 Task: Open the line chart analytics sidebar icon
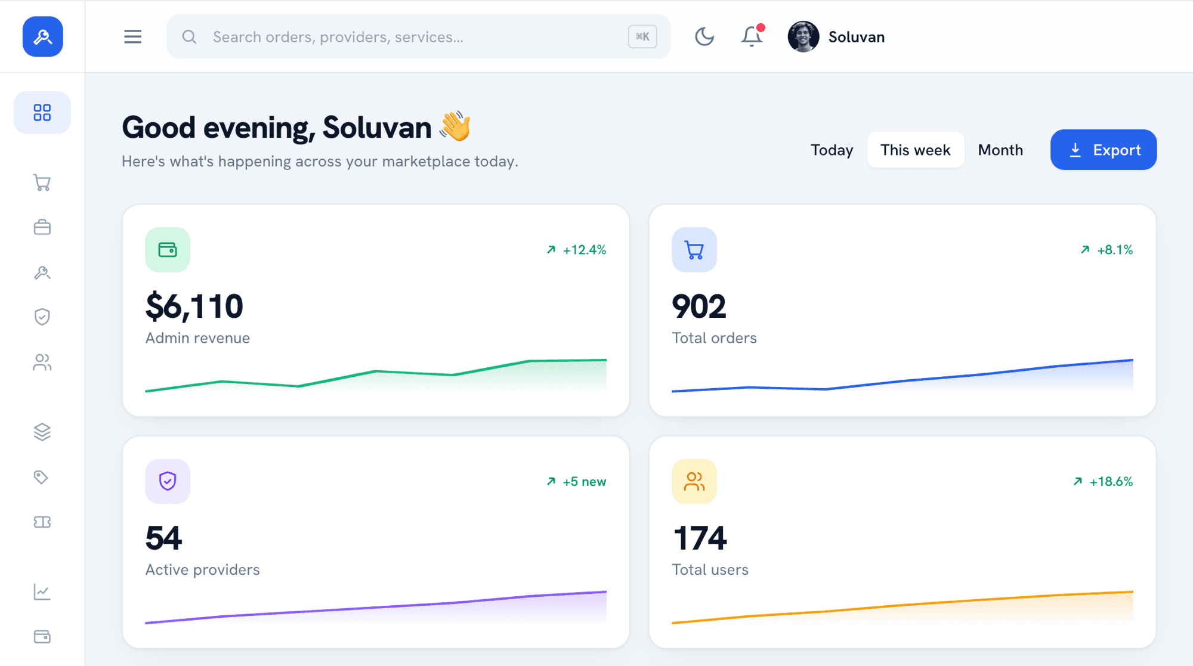tap(42, 591)
